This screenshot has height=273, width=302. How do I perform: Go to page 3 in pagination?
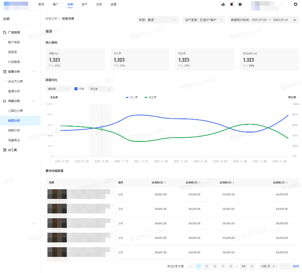[x=215, y=266]
